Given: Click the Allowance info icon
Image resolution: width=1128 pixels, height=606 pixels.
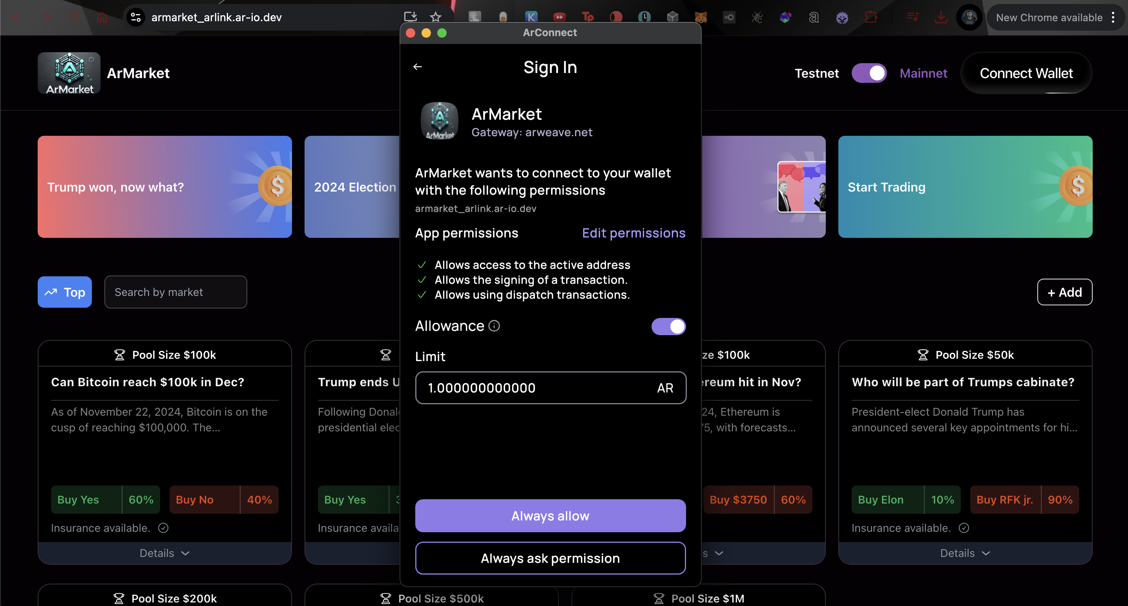Looking at the screenshot, I should (494, 326).
